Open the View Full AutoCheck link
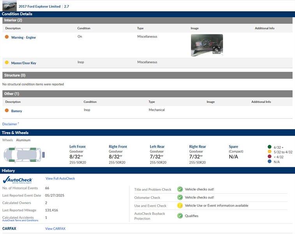Viewport: 295px width, 234px height. [x=60, y=179]
